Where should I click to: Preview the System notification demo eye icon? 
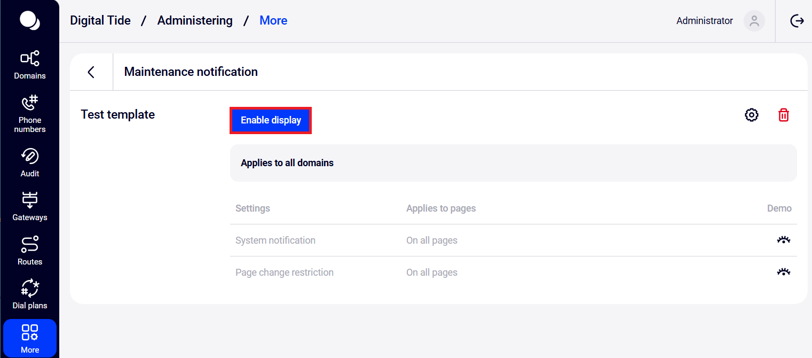[x=783, y=240]
